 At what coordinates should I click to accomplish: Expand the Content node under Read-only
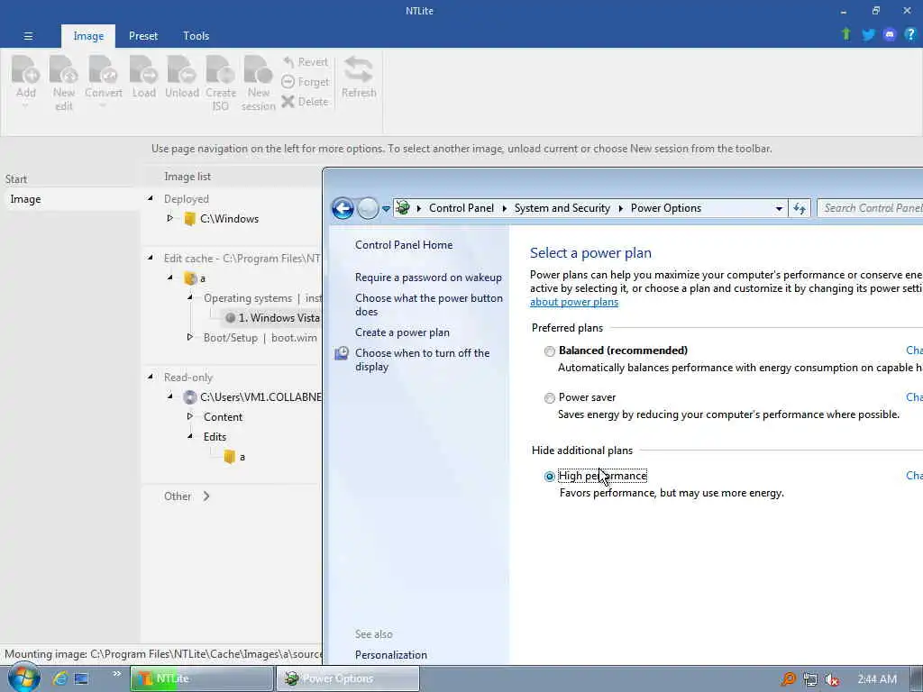pyautogui.click(x=190, y=416)
